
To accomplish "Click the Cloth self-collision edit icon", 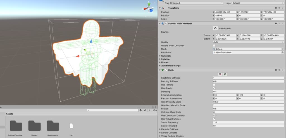I will [x=225, y=74].
